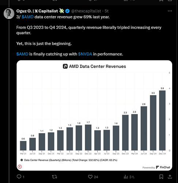This screenshot has height=183, width=178.
Task: Click the 5t timestamp of the tweet
Action: 106,11
